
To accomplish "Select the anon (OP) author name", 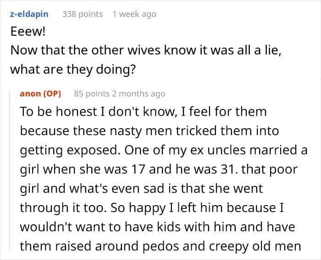I will [x=40, y=94].
